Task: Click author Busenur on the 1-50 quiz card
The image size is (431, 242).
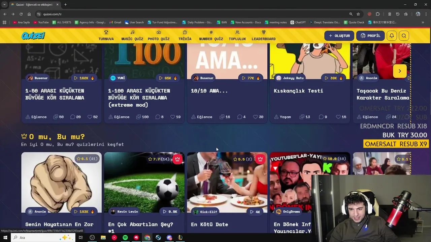Action: pos(38,78)
